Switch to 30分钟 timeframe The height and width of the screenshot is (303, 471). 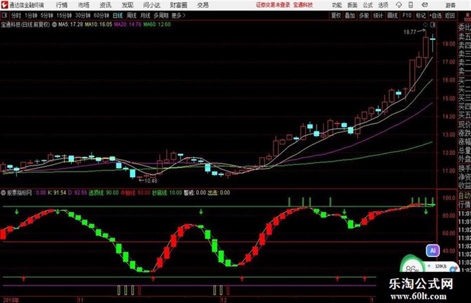tap(83, 15)
